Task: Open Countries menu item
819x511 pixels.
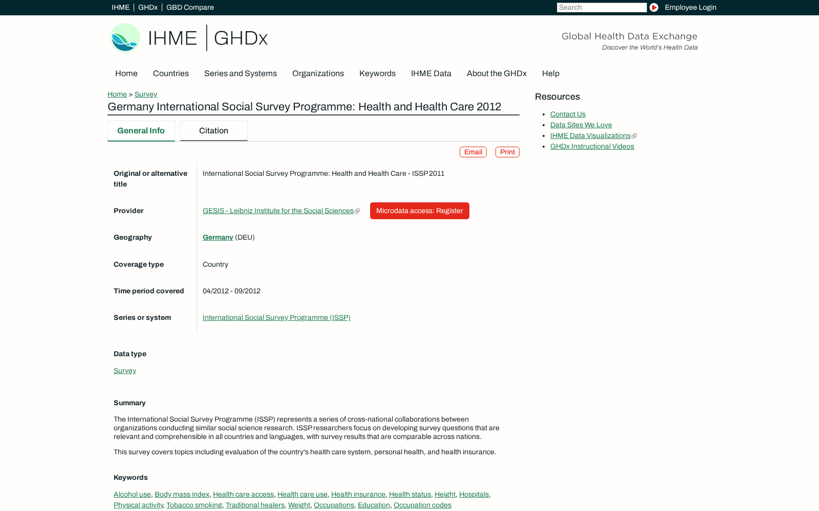Action: [x=171, y=73]
